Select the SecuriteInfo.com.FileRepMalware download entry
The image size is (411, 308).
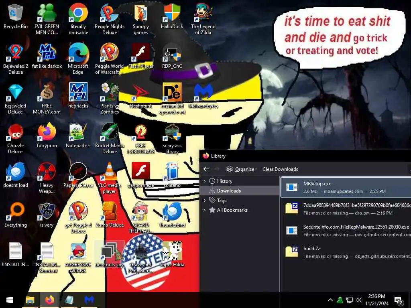[x=346, y=231]
